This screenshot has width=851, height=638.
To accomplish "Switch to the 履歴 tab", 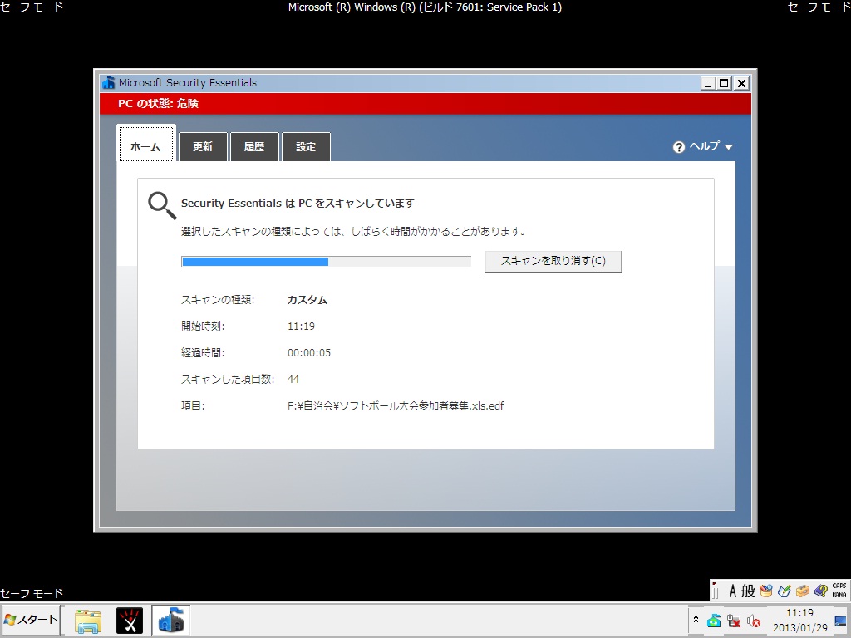I will pos(254,146).
